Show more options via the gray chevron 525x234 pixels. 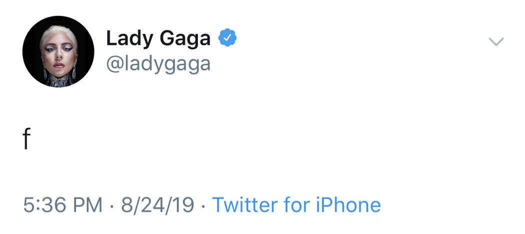[x=495, y=42]
